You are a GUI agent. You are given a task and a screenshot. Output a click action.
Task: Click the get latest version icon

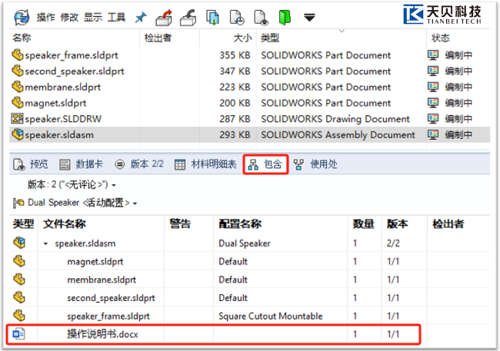pos(213,16)
